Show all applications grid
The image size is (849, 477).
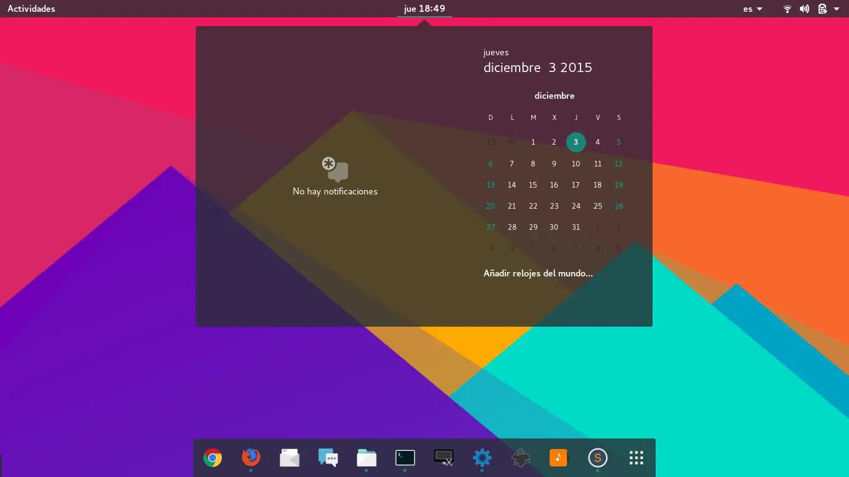pyautogui.click(x=636, y=458)
